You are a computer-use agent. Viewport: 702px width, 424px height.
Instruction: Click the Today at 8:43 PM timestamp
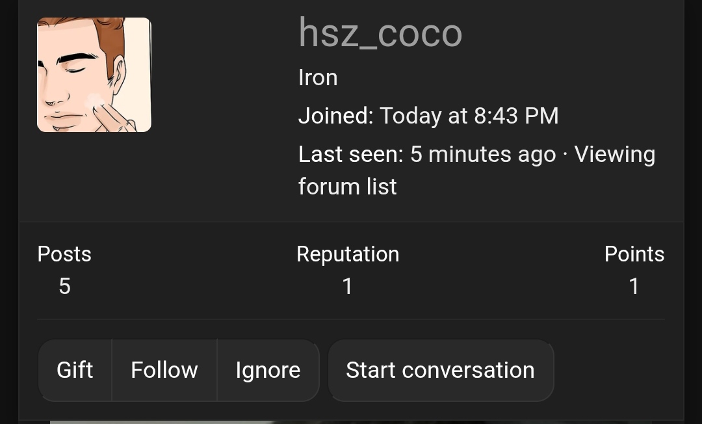tap(469, 116)
